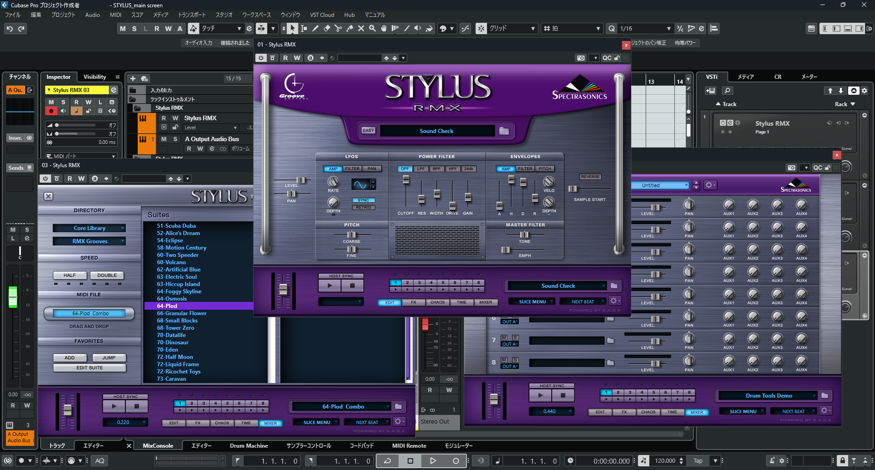
Task: Click the metronome click icon
Action: tap(771, 460)
